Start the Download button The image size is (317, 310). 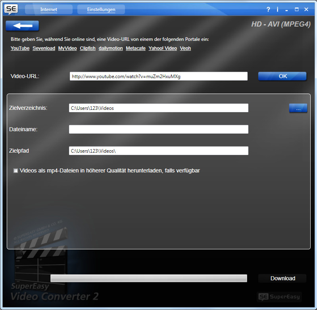(282, 278)
